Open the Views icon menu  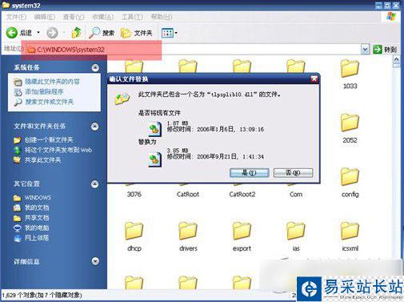(167, 33)
